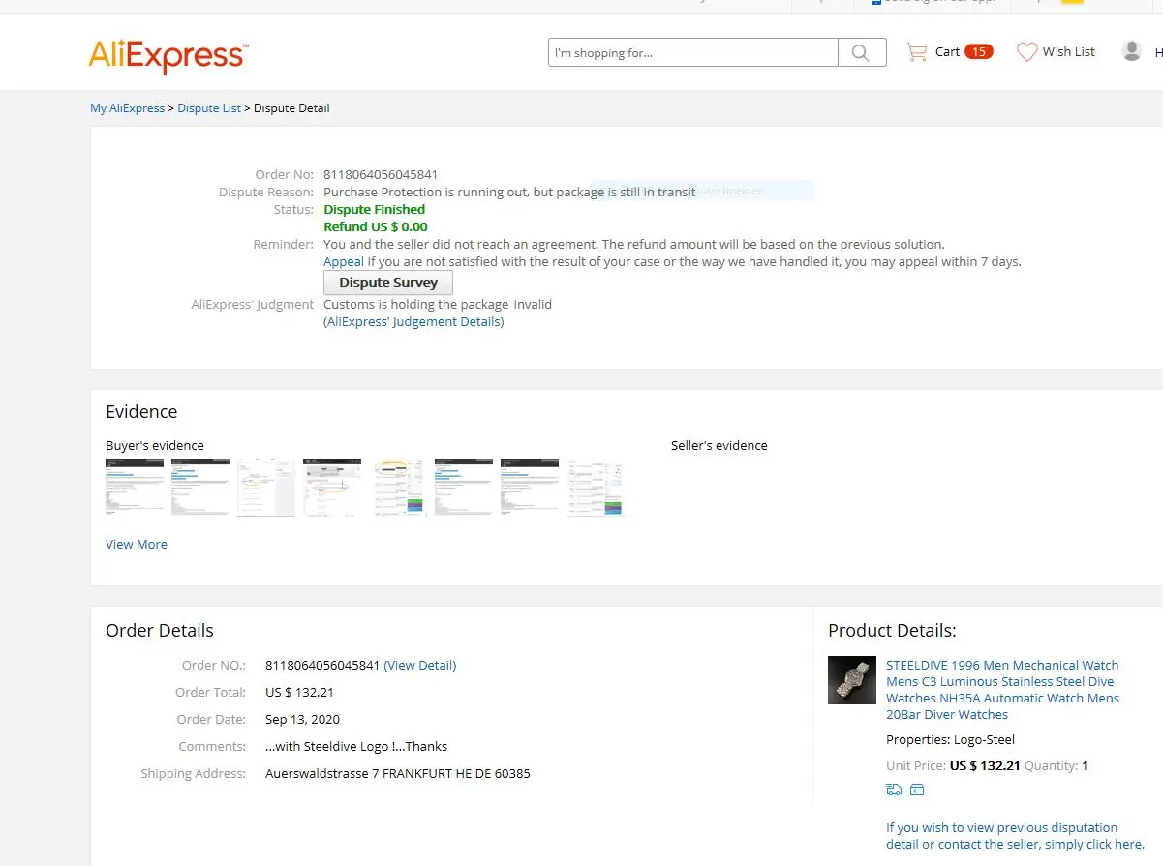Open Dispute List breadcrumb link
Viewport: 1163px width, 866px height.
coord(209,108)
